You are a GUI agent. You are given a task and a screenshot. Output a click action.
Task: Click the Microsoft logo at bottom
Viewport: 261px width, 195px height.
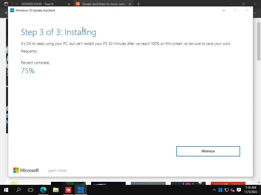click(x=26, y=170)
